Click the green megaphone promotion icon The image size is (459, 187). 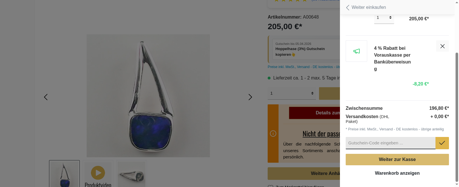[356, 51]
